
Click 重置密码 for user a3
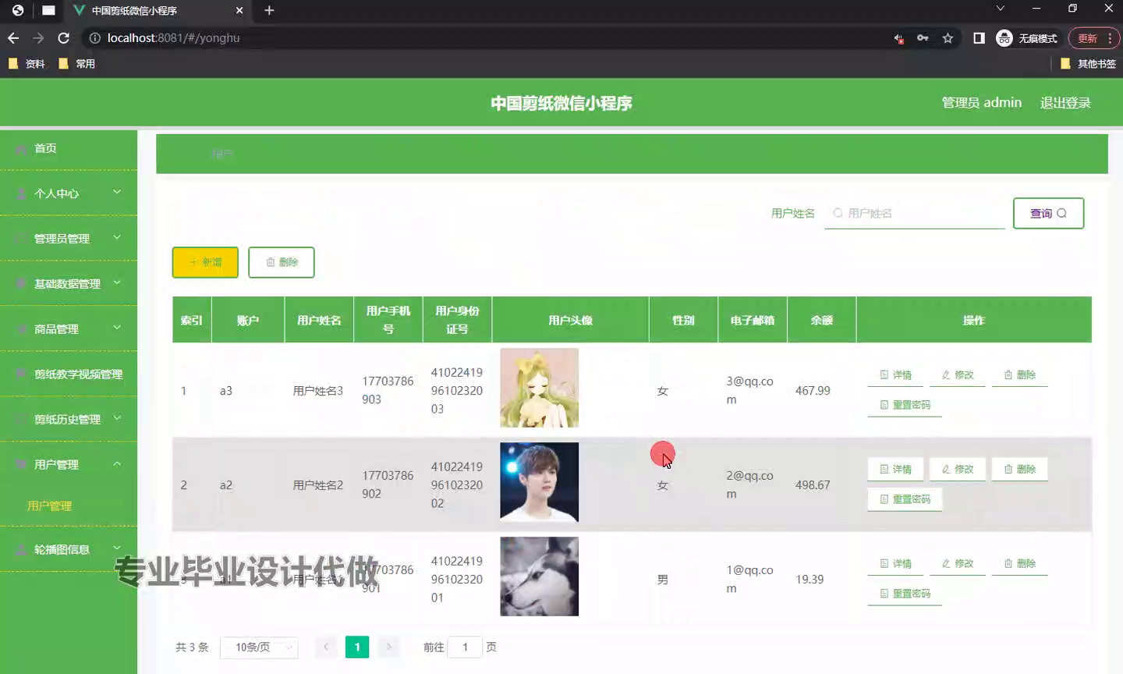click(905, 405)
